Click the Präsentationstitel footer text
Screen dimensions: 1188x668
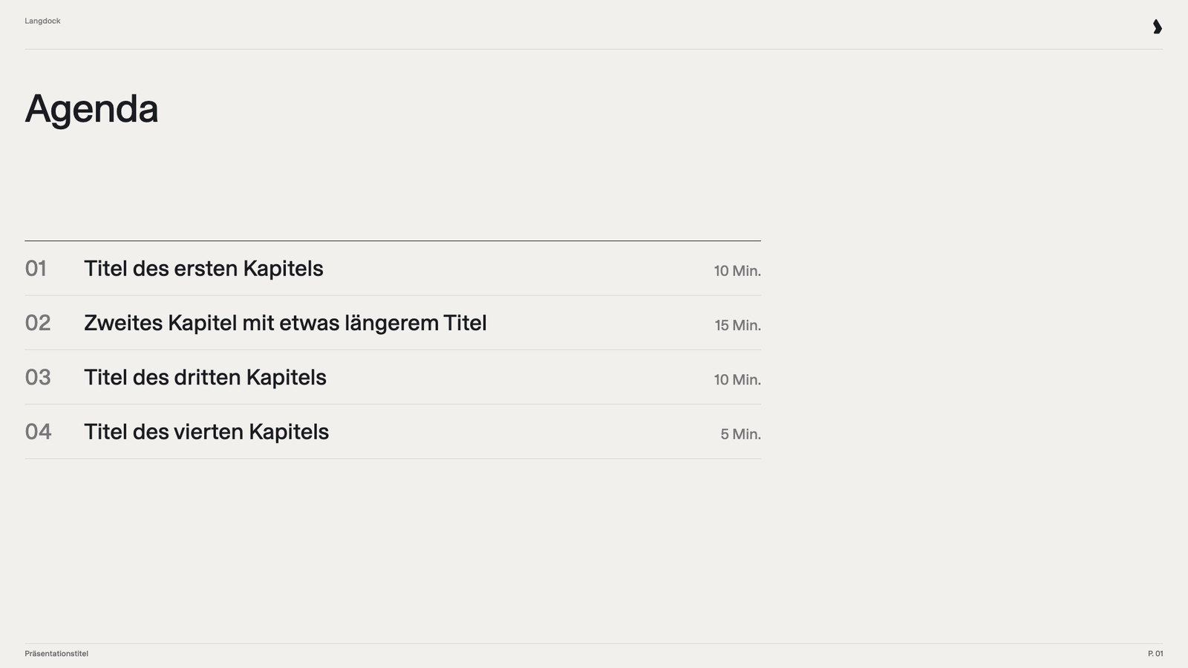click(x=56, y=654)
